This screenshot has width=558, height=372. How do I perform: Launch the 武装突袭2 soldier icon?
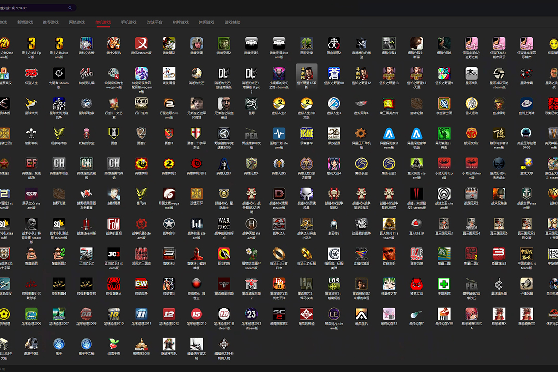[x=224, y=43]
